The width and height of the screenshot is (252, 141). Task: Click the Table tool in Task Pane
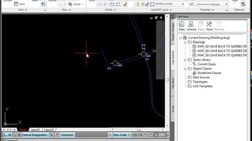201,26
